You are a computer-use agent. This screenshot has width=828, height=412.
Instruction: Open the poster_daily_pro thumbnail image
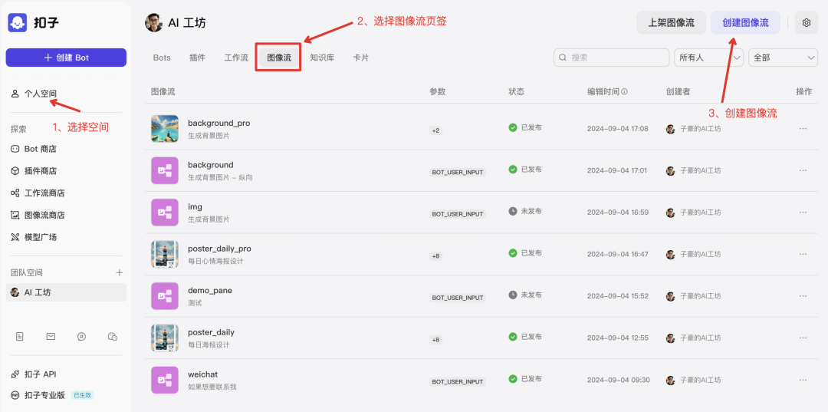165,254
